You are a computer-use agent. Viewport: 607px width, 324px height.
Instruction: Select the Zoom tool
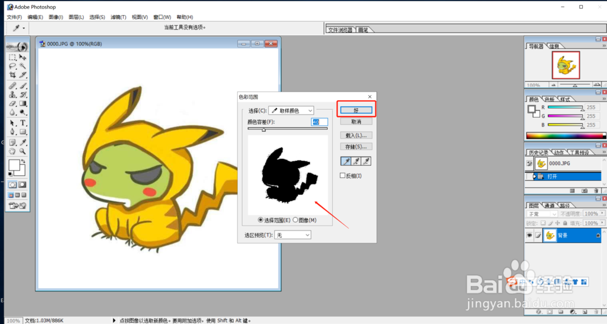click(23, 151)
